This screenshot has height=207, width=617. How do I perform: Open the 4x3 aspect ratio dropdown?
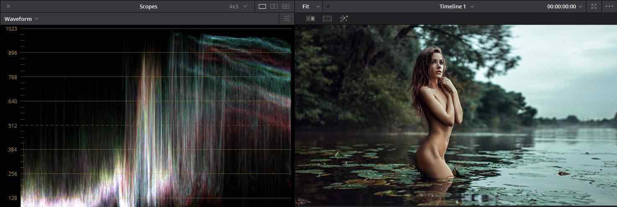[x=238, y=6]
